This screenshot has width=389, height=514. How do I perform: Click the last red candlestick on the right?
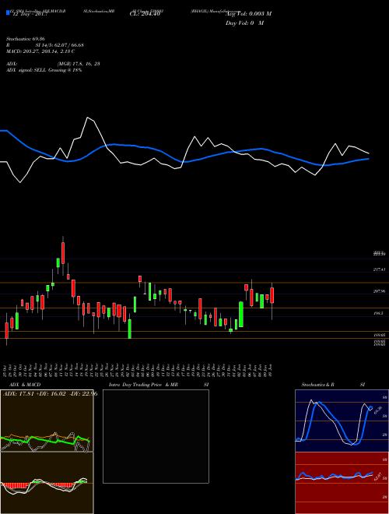click(272, 295)
